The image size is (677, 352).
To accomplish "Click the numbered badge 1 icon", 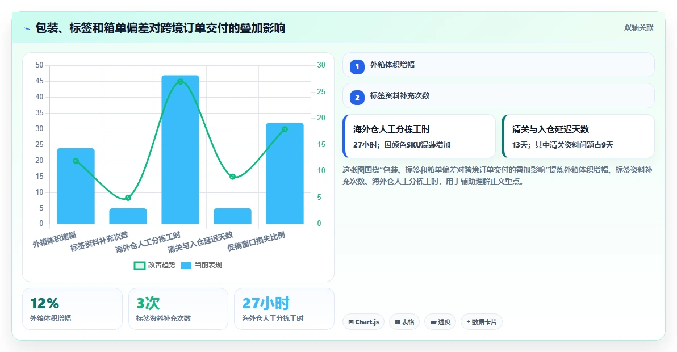I will click(357, 67).
